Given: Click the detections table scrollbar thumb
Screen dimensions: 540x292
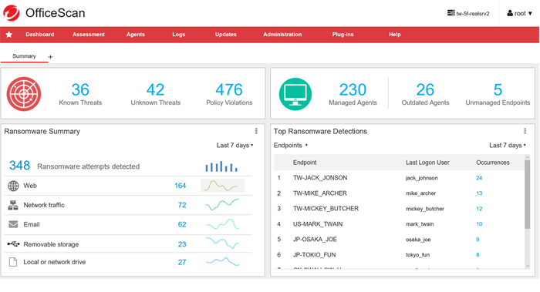Looking at the screenshot, I should pyautogui.click(x=527, y=194).
